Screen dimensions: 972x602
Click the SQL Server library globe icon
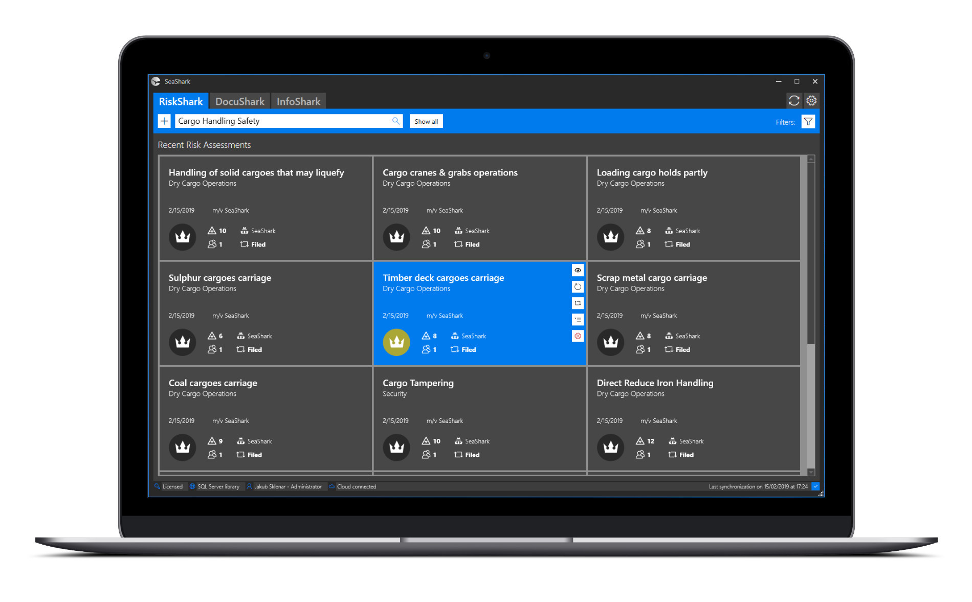tap(192, 486)
